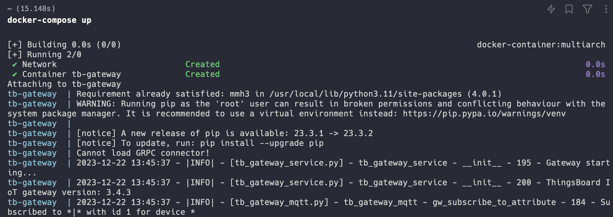This screenshot has height=217, width=613.
Task: Click the "[+] Running 2/0" status line
Action: 44,55
